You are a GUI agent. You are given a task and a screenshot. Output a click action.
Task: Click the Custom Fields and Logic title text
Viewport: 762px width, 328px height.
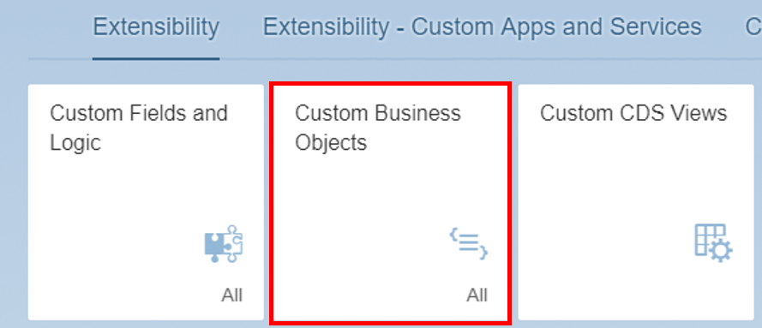139,128
